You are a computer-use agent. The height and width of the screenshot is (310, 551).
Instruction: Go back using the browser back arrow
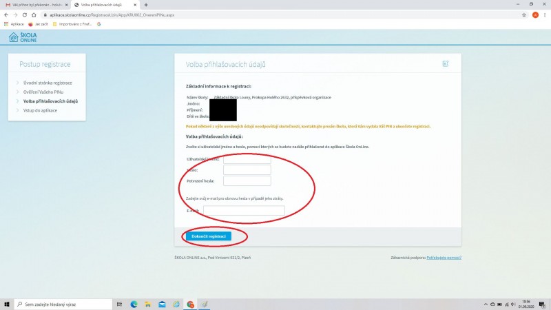tap(6, 14)
